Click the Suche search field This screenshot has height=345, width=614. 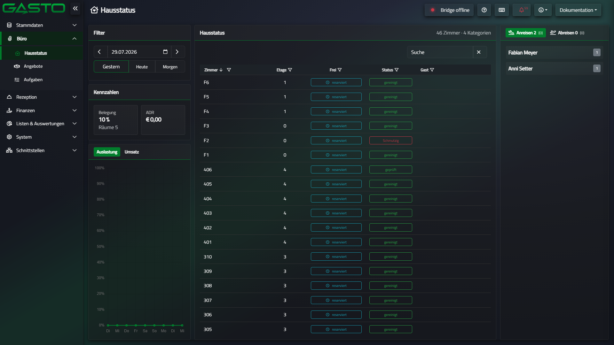pos(440,52)
